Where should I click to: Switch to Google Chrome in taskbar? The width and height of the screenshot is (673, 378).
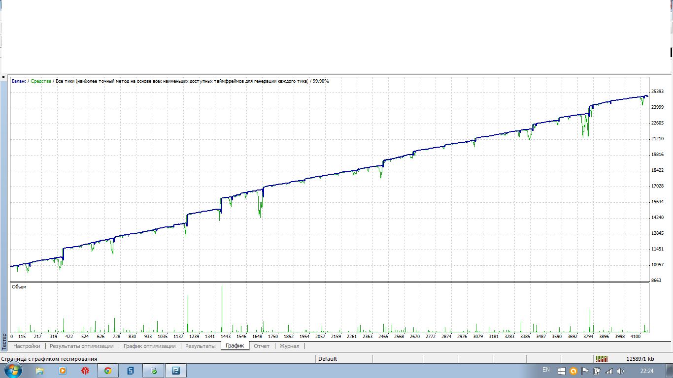(x=108, y=371)
